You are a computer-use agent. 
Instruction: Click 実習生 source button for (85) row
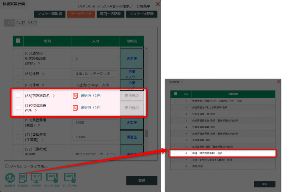(x=132, y=58)
